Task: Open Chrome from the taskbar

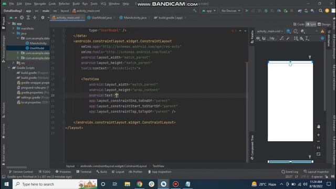Action: tap(140, 184)
